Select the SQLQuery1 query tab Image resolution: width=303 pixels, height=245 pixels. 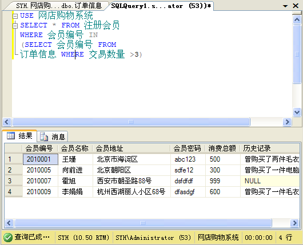(161, 6)
